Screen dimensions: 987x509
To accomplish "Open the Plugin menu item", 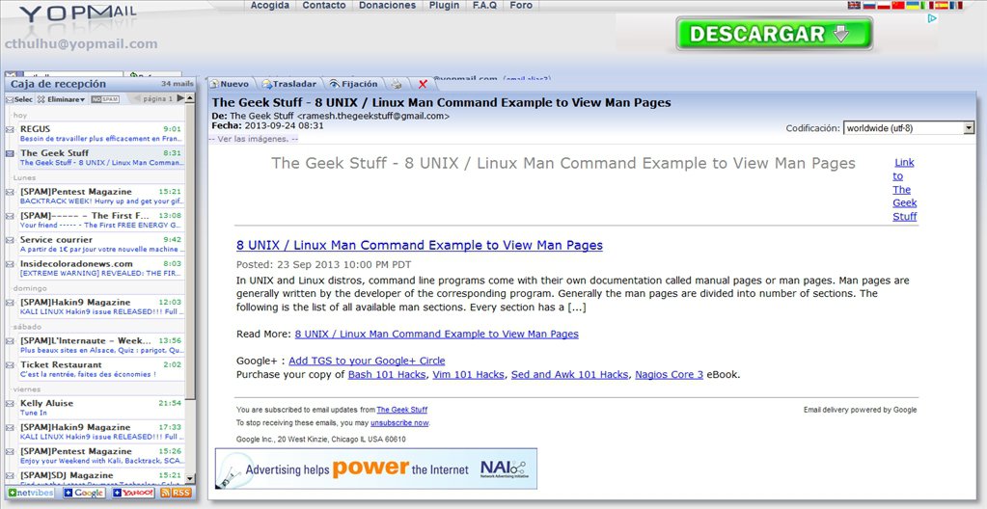I will pos(445,6).
